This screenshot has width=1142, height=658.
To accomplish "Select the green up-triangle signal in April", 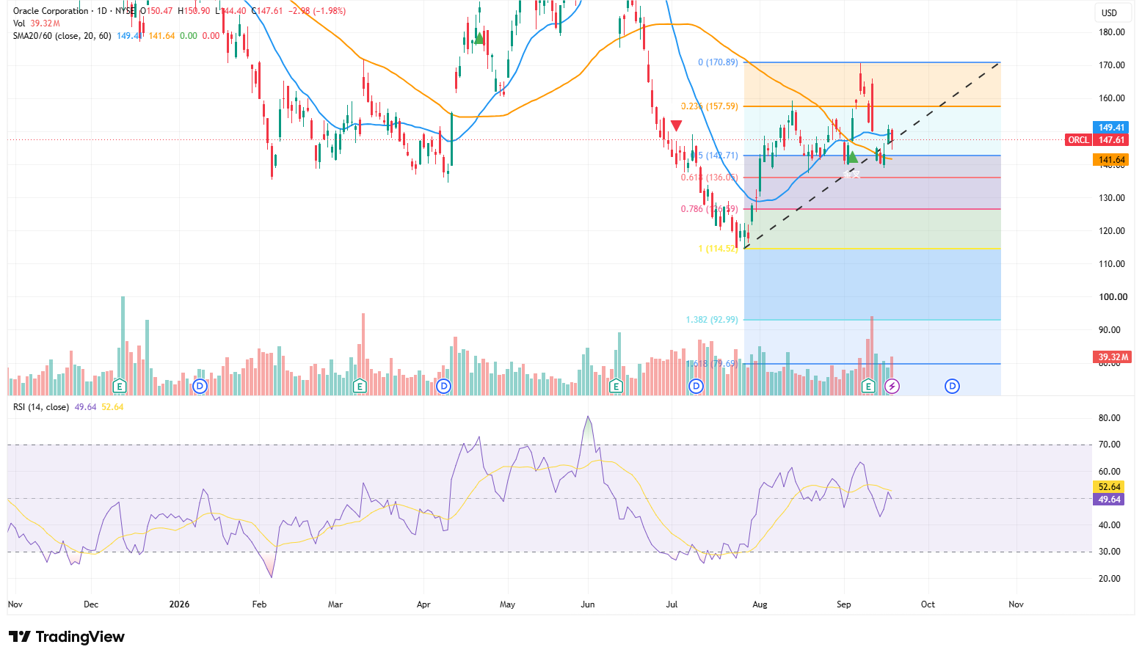I will pyautogui.click(x=479, y=38).
